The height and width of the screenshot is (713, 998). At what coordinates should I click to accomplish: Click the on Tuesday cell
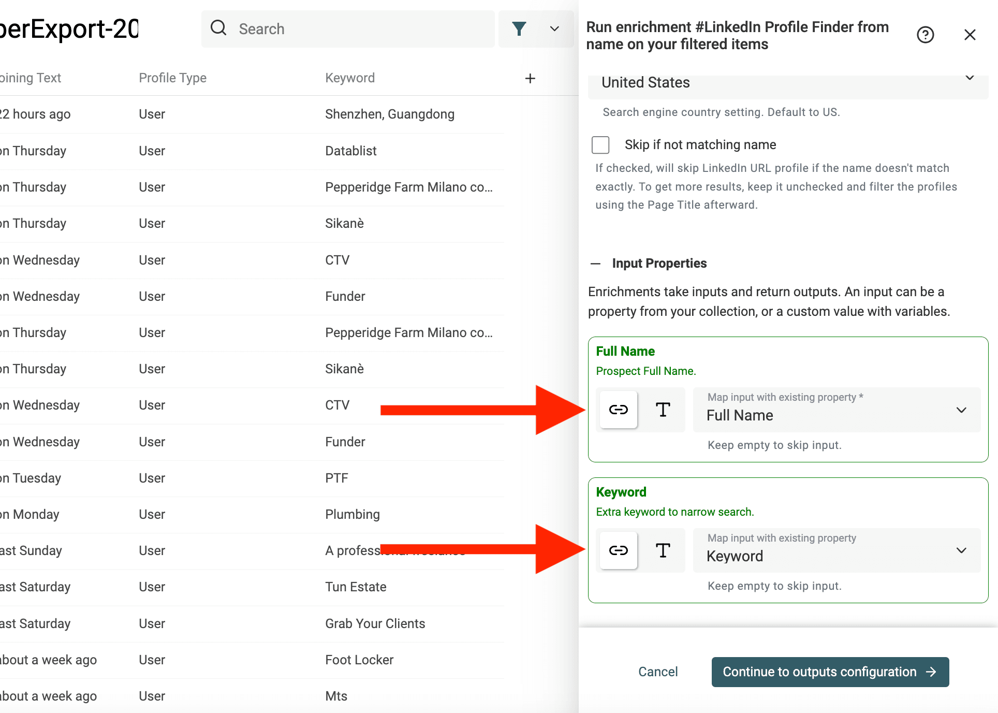point(31,478)
